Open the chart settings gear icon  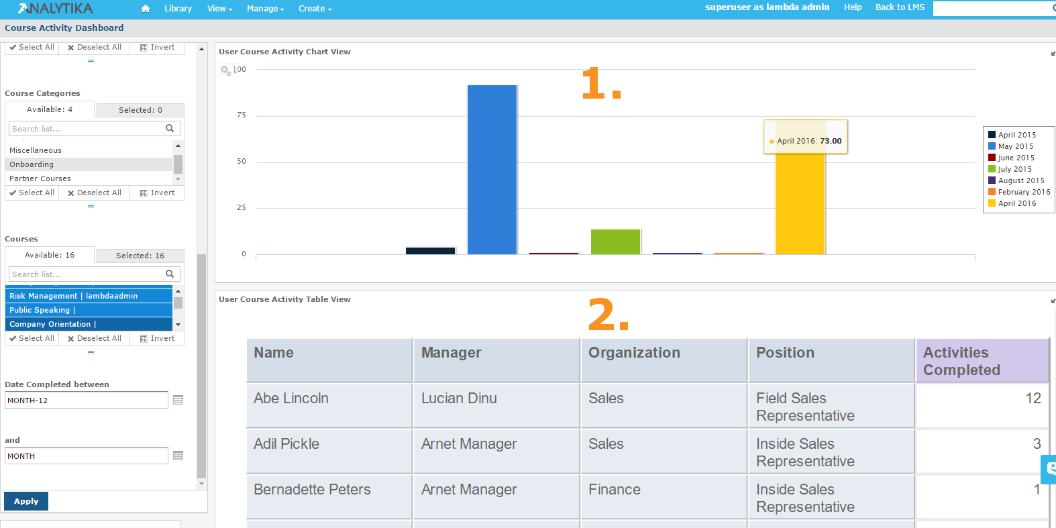(226, 70)
